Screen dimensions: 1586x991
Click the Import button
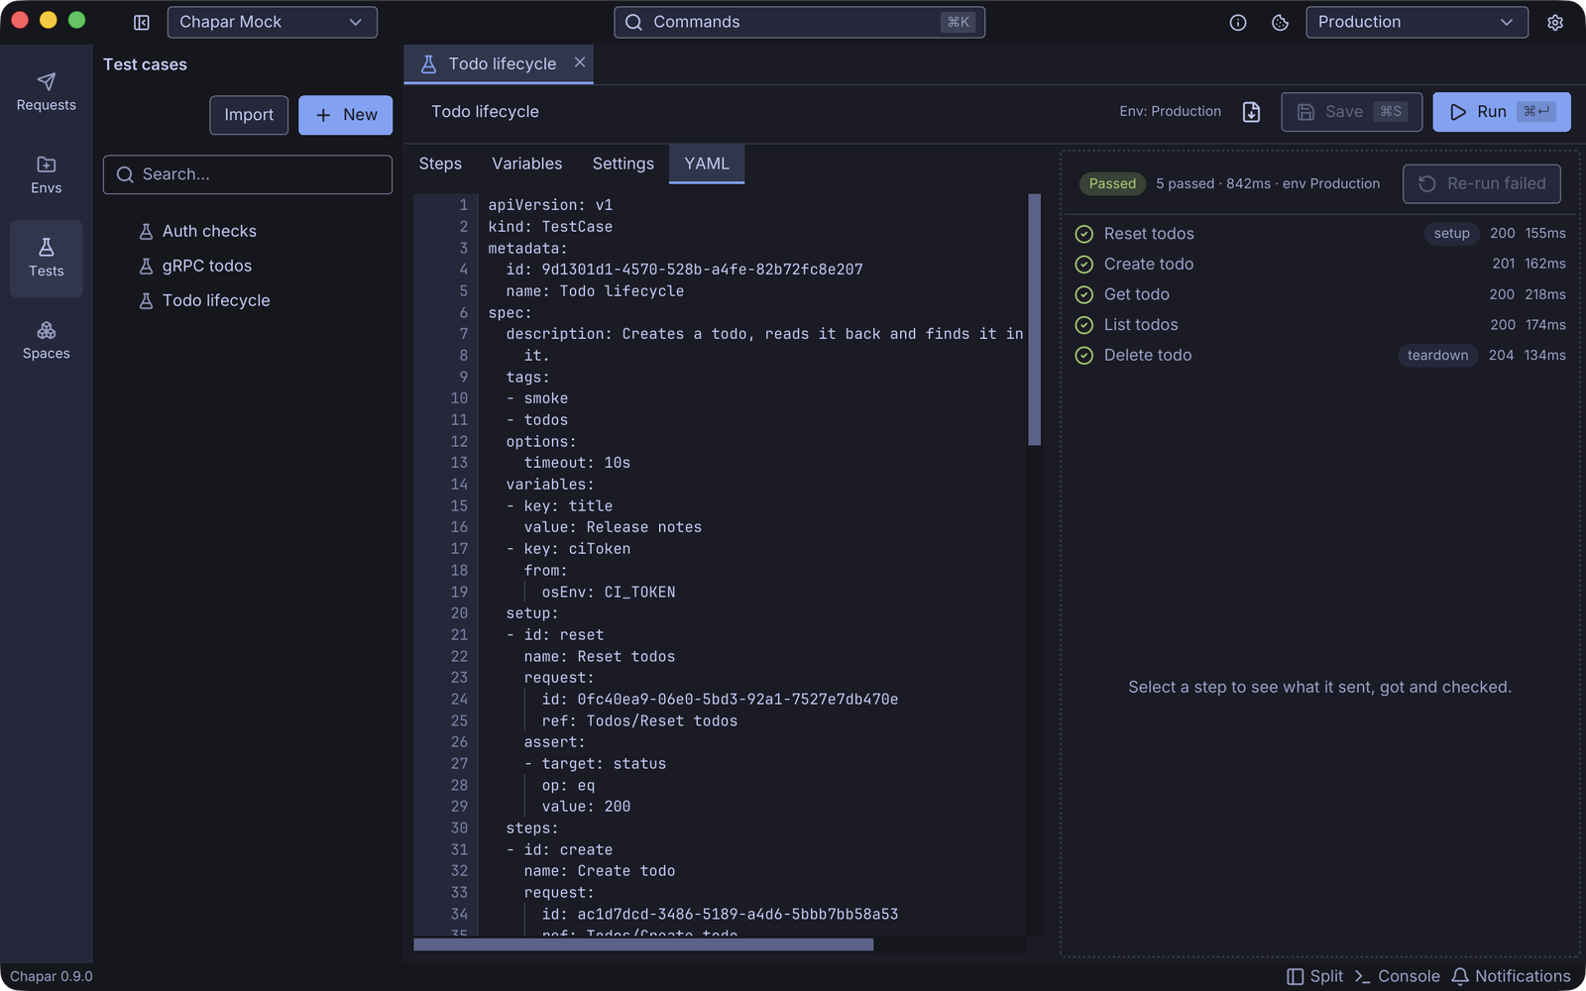(249, 115)
